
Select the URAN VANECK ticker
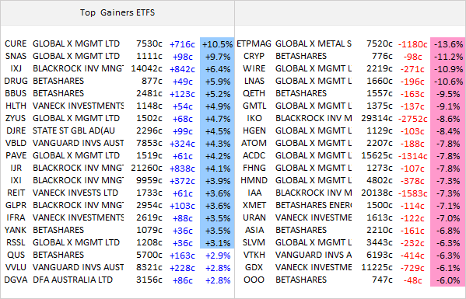[254, 218]
